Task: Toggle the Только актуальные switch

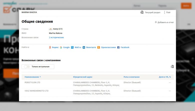Action: point(27,66)
